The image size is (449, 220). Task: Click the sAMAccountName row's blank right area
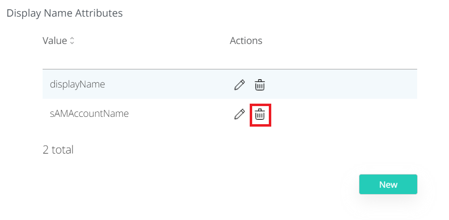(343, 114)
